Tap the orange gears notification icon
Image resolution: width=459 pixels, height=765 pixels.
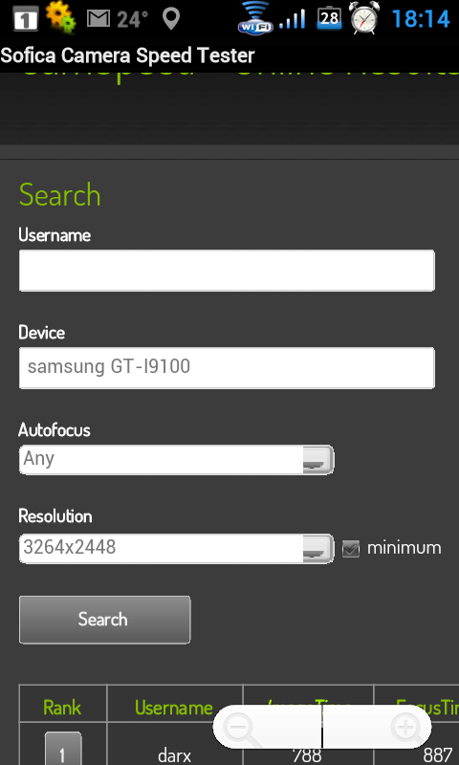tap(61, 17)
